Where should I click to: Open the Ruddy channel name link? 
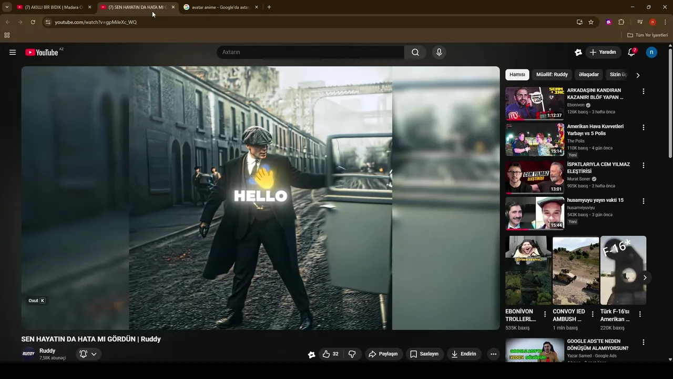(47, 351)
